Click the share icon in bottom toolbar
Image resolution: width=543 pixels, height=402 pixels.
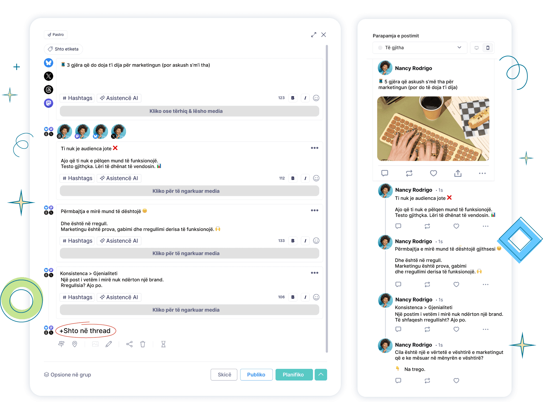click(x=130, y=344)
